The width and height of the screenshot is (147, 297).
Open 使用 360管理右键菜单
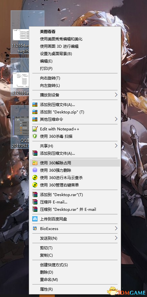[x=75, y=185]
